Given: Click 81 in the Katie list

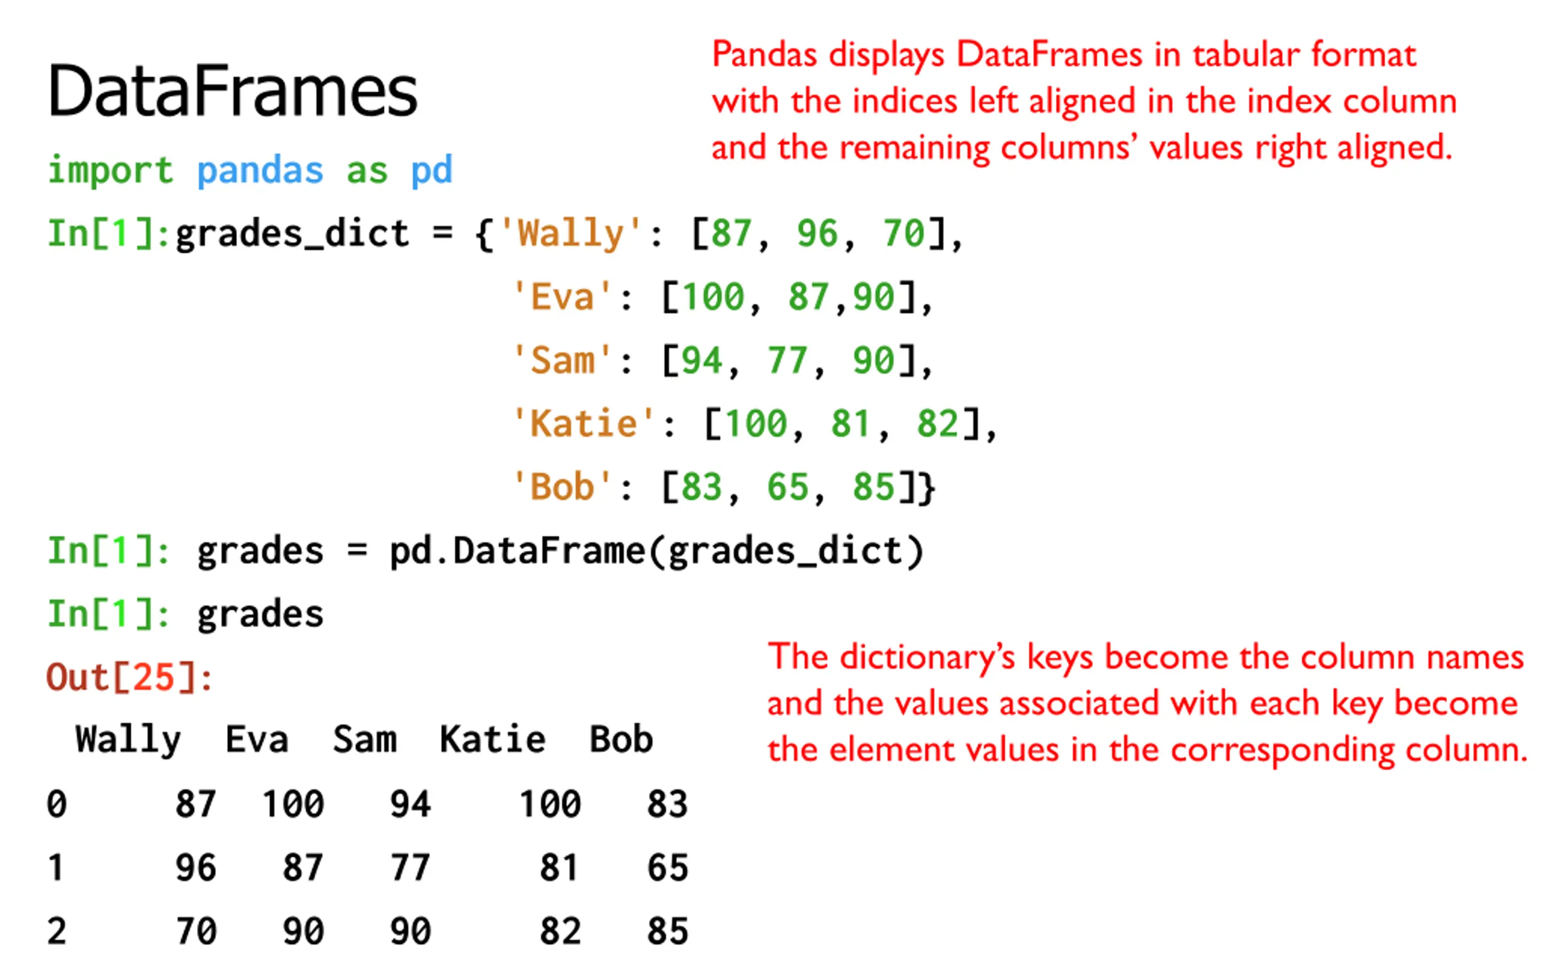Looking at the screenshot, I should [x=851, y=424].
